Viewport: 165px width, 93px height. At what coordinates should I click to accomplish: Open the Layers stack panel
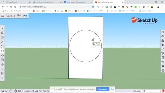click(x=163, y=53)
